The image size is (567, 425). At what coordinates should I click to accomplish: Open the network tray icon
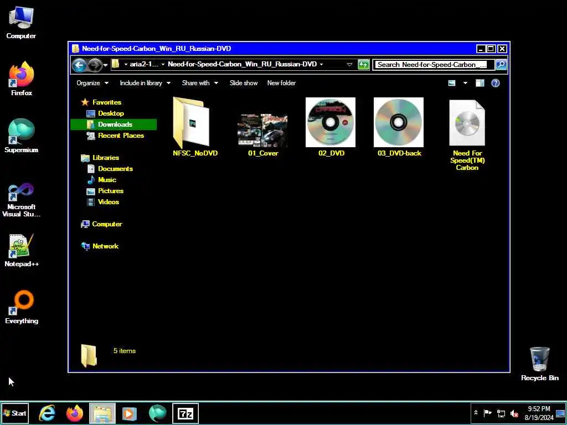click(501, 413)
